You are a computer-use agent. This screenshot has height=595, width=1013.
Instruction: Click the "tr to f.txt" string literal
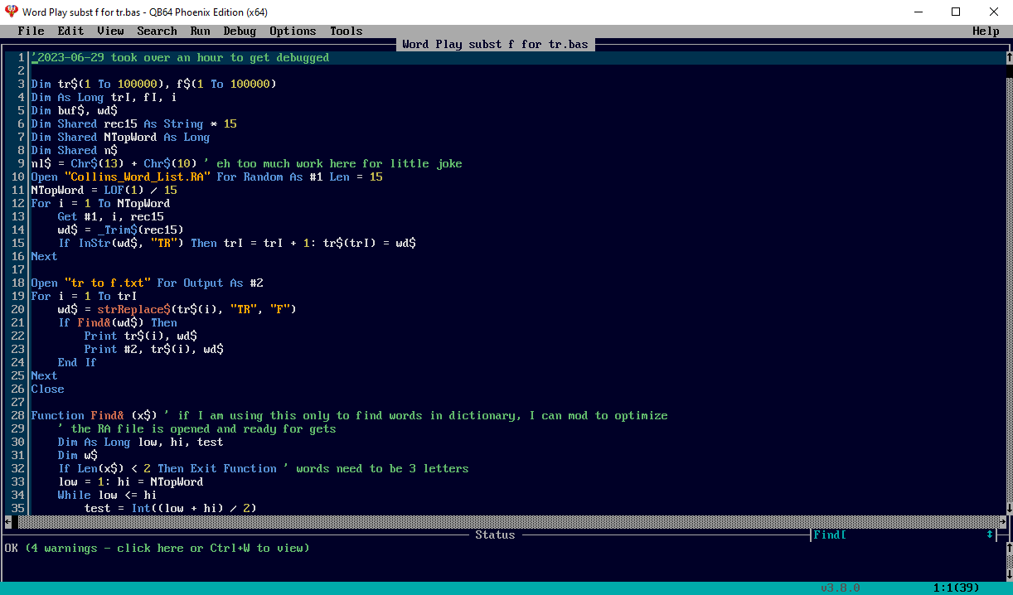click(107, 283)
